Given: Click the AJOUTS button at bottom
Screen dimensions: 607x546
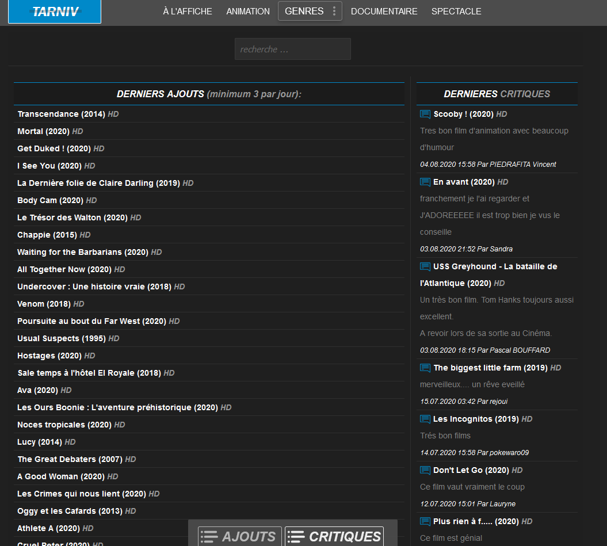Looking at the screenshot, I should [x=239, y=536].
